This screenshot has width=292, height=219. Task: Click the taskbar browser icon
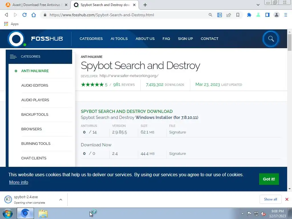coord(25,213)
